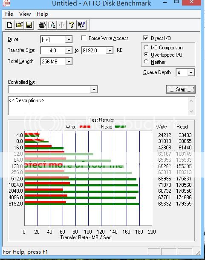This screenshot has height=260, width=205.
Task: Click the four-arrow move toolbar icon
Action: 62,25
